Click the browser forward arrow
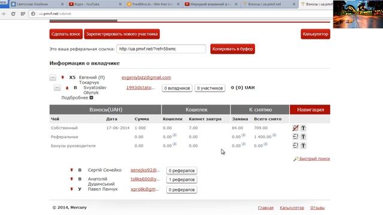383x215 pixels. 4,14
